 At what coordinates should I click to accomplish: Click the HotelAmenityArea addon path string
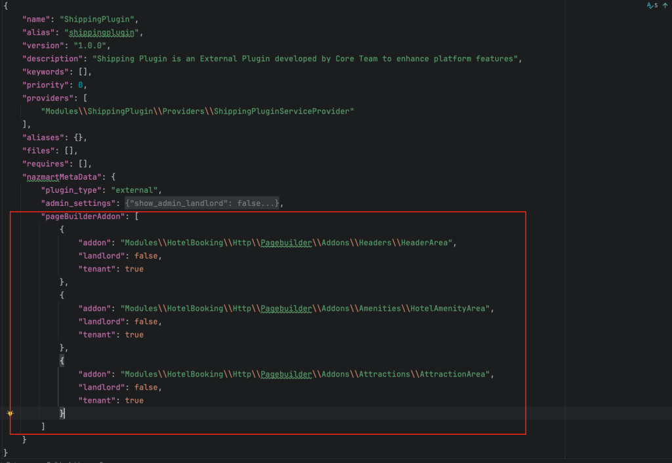(305, 308)
